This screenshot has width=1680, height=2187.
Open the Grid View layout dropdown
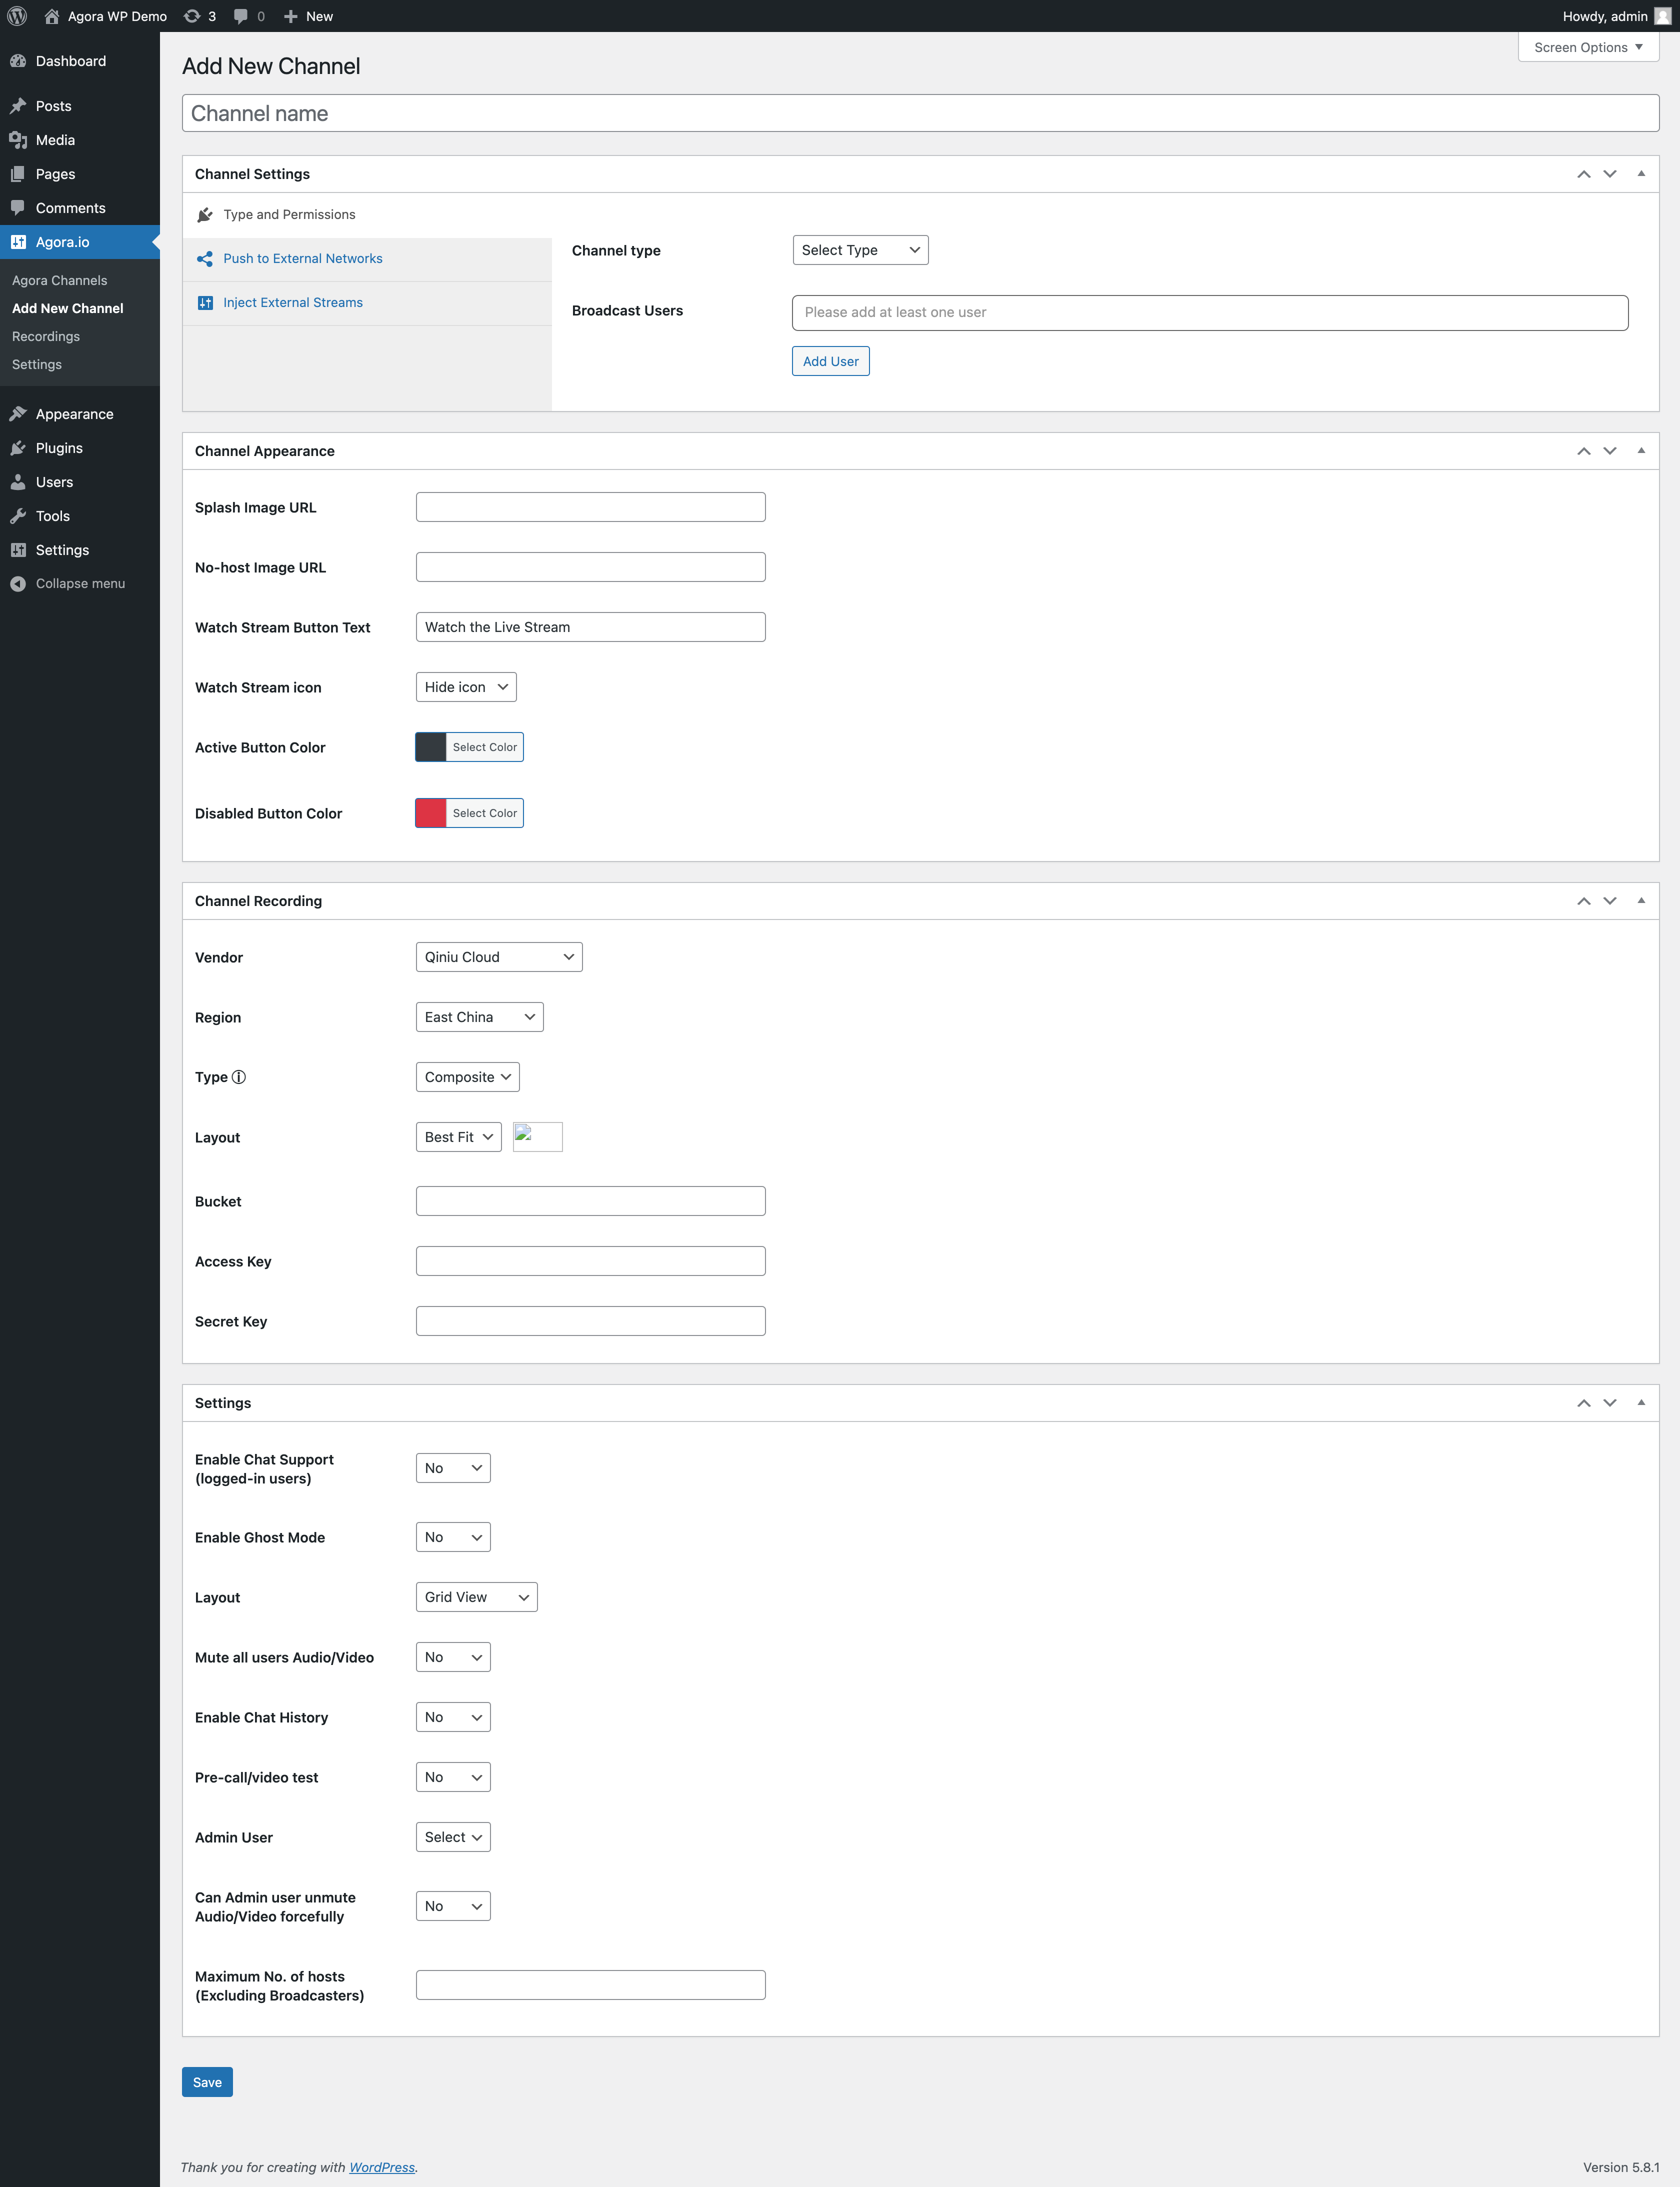[477, 1597]
